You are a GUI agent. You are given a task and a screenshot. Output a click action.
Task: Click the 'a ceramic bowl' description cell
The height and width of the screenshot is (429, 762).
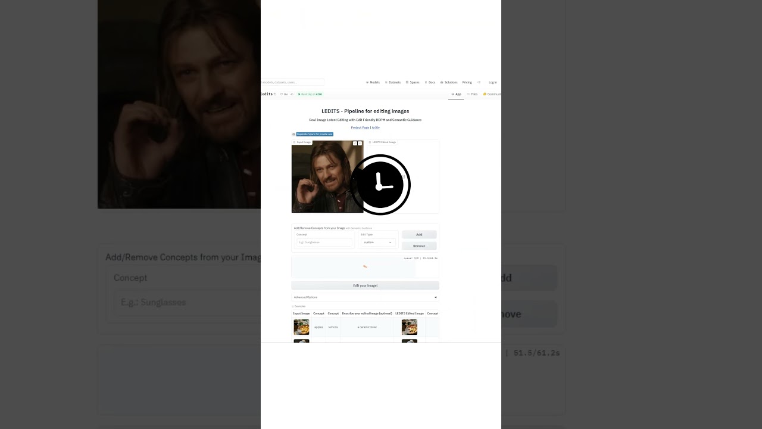[x=367, y=327]
